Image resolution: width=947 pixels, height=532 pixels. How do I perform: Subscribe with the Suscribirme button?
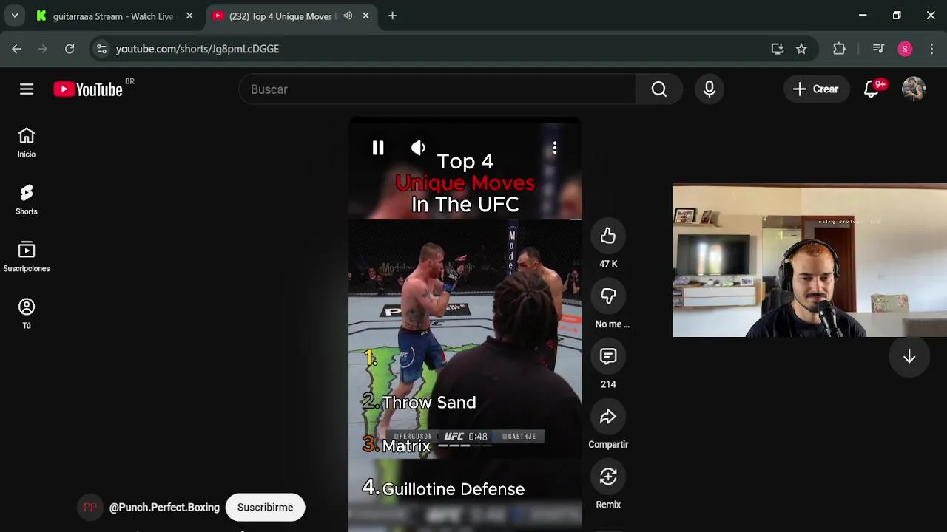click(x=265, y=507)
